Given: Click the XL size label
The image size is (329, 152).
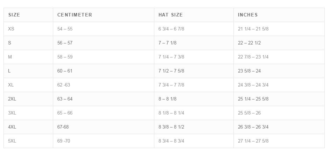Looking at the screenshot, I should (11, 85).
